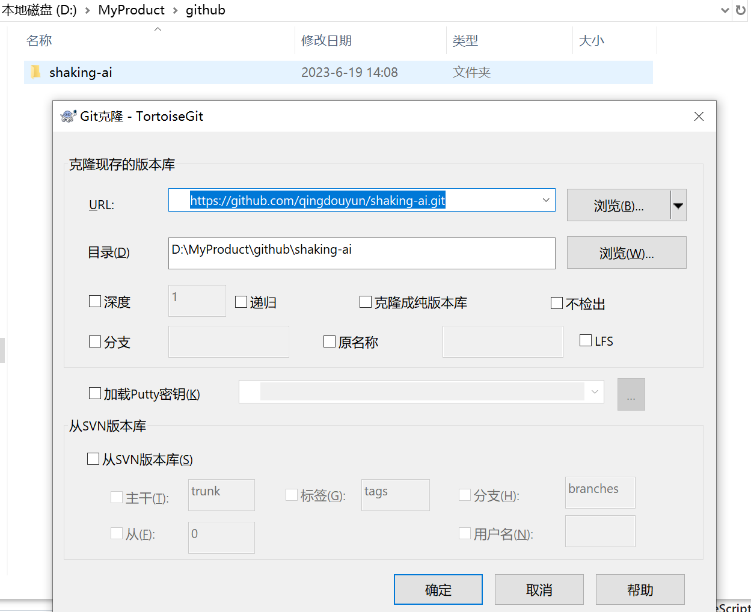This screenshot has width=751, height=612.
Task: Enable the 深度 (depth) checkbox
Action: 95,301
